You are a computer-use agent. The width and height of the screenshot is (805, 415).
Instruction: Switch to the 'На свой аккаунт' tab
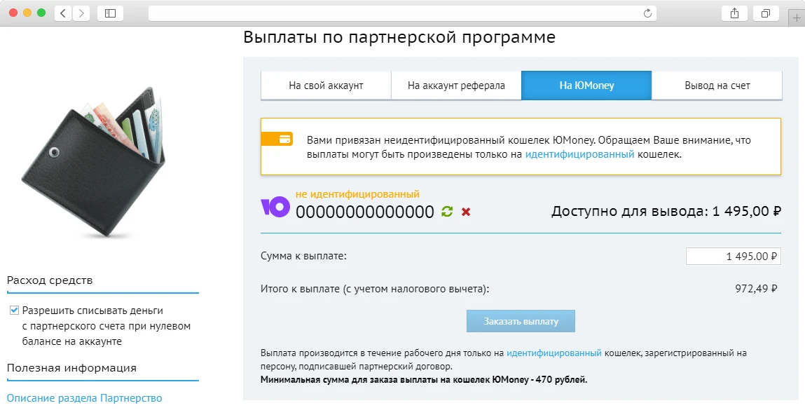tap(325, 85)
